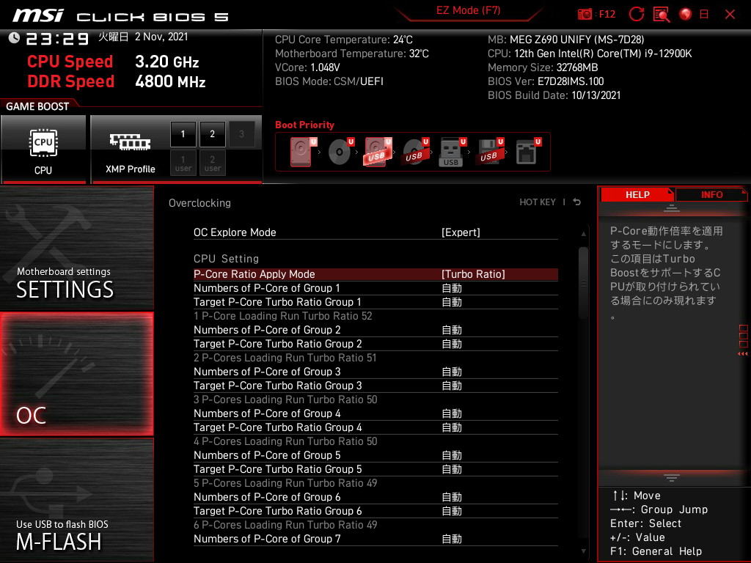Click the '3 P-Cores Loading Run Turbo Ratio 50' line
This screenshot has width=751, height=563.
pyautogui.click(x=285, y=400)
